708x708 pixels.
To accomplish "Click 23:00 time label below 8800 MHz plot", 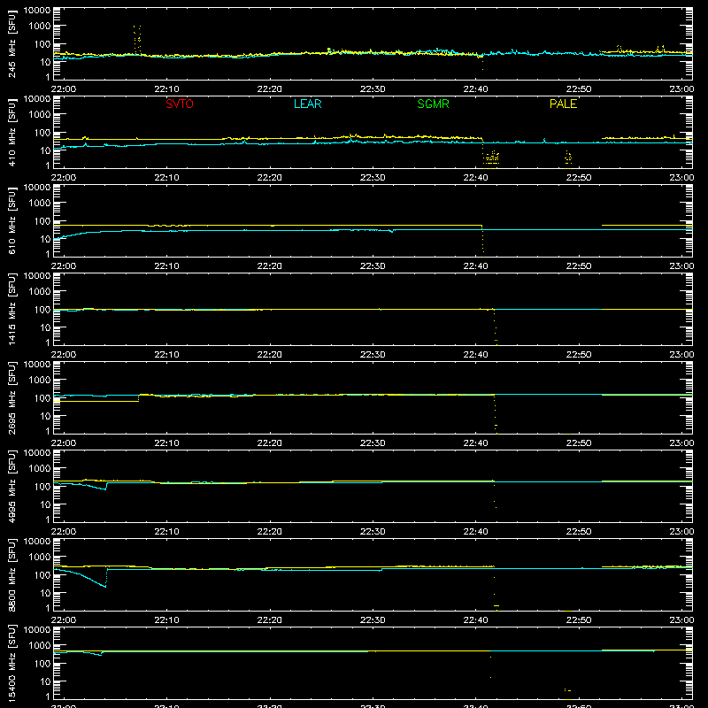I will click(x=681, y=620).
